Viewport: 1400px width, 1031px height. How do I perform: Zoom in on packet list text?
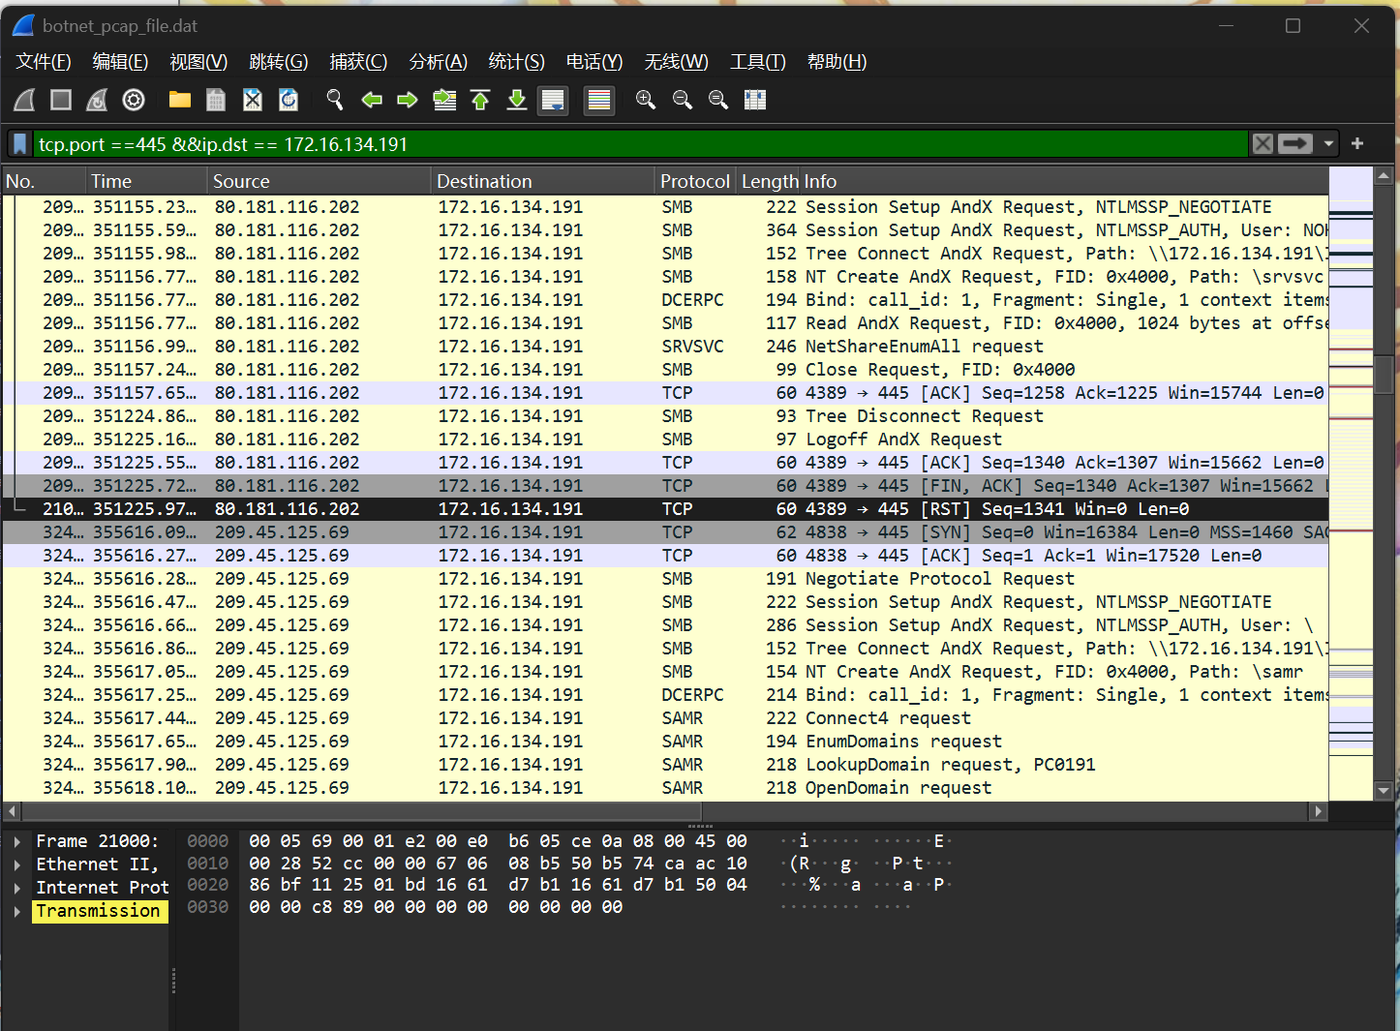point(645,100)
